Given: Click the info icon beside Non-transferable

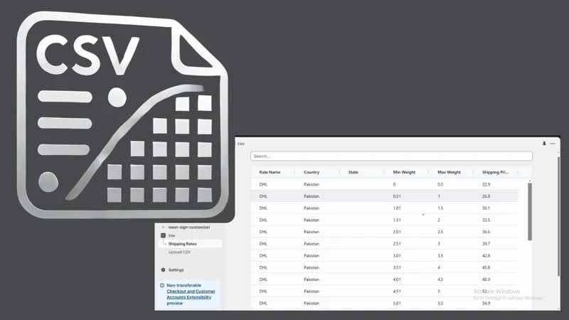Looking at the screenshot, I should click(162, 286).
